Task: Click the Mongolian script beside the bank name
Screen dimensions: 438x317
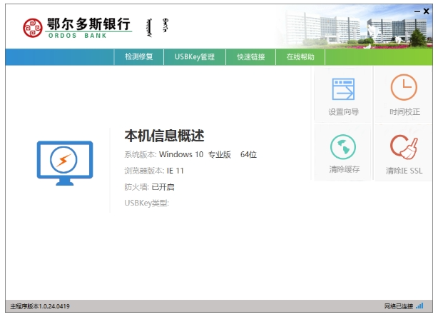Action: click(x=157, y=28)
